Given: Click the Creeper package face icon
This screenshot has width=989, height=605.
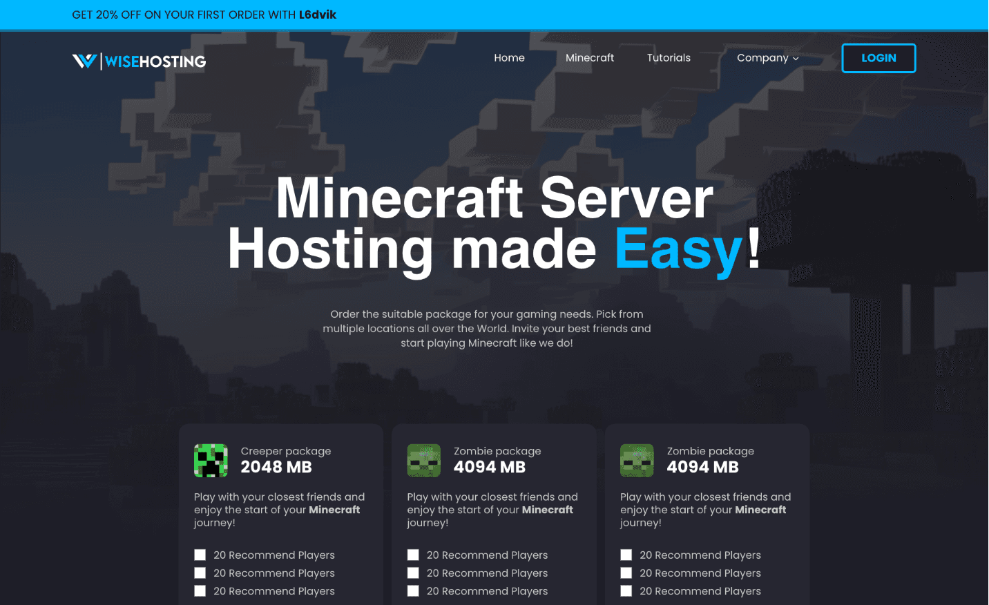Looking at the screenshot, I should click(211, 461).
